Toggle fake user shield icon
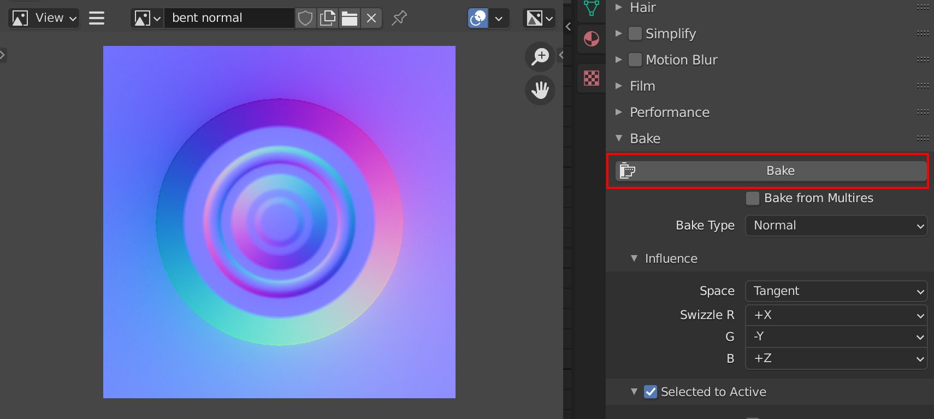 (305, 18)
